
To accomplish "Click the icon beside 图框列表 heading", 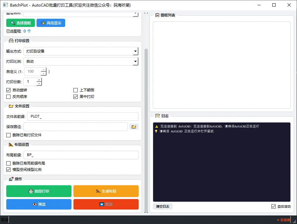I will (157, 15).
